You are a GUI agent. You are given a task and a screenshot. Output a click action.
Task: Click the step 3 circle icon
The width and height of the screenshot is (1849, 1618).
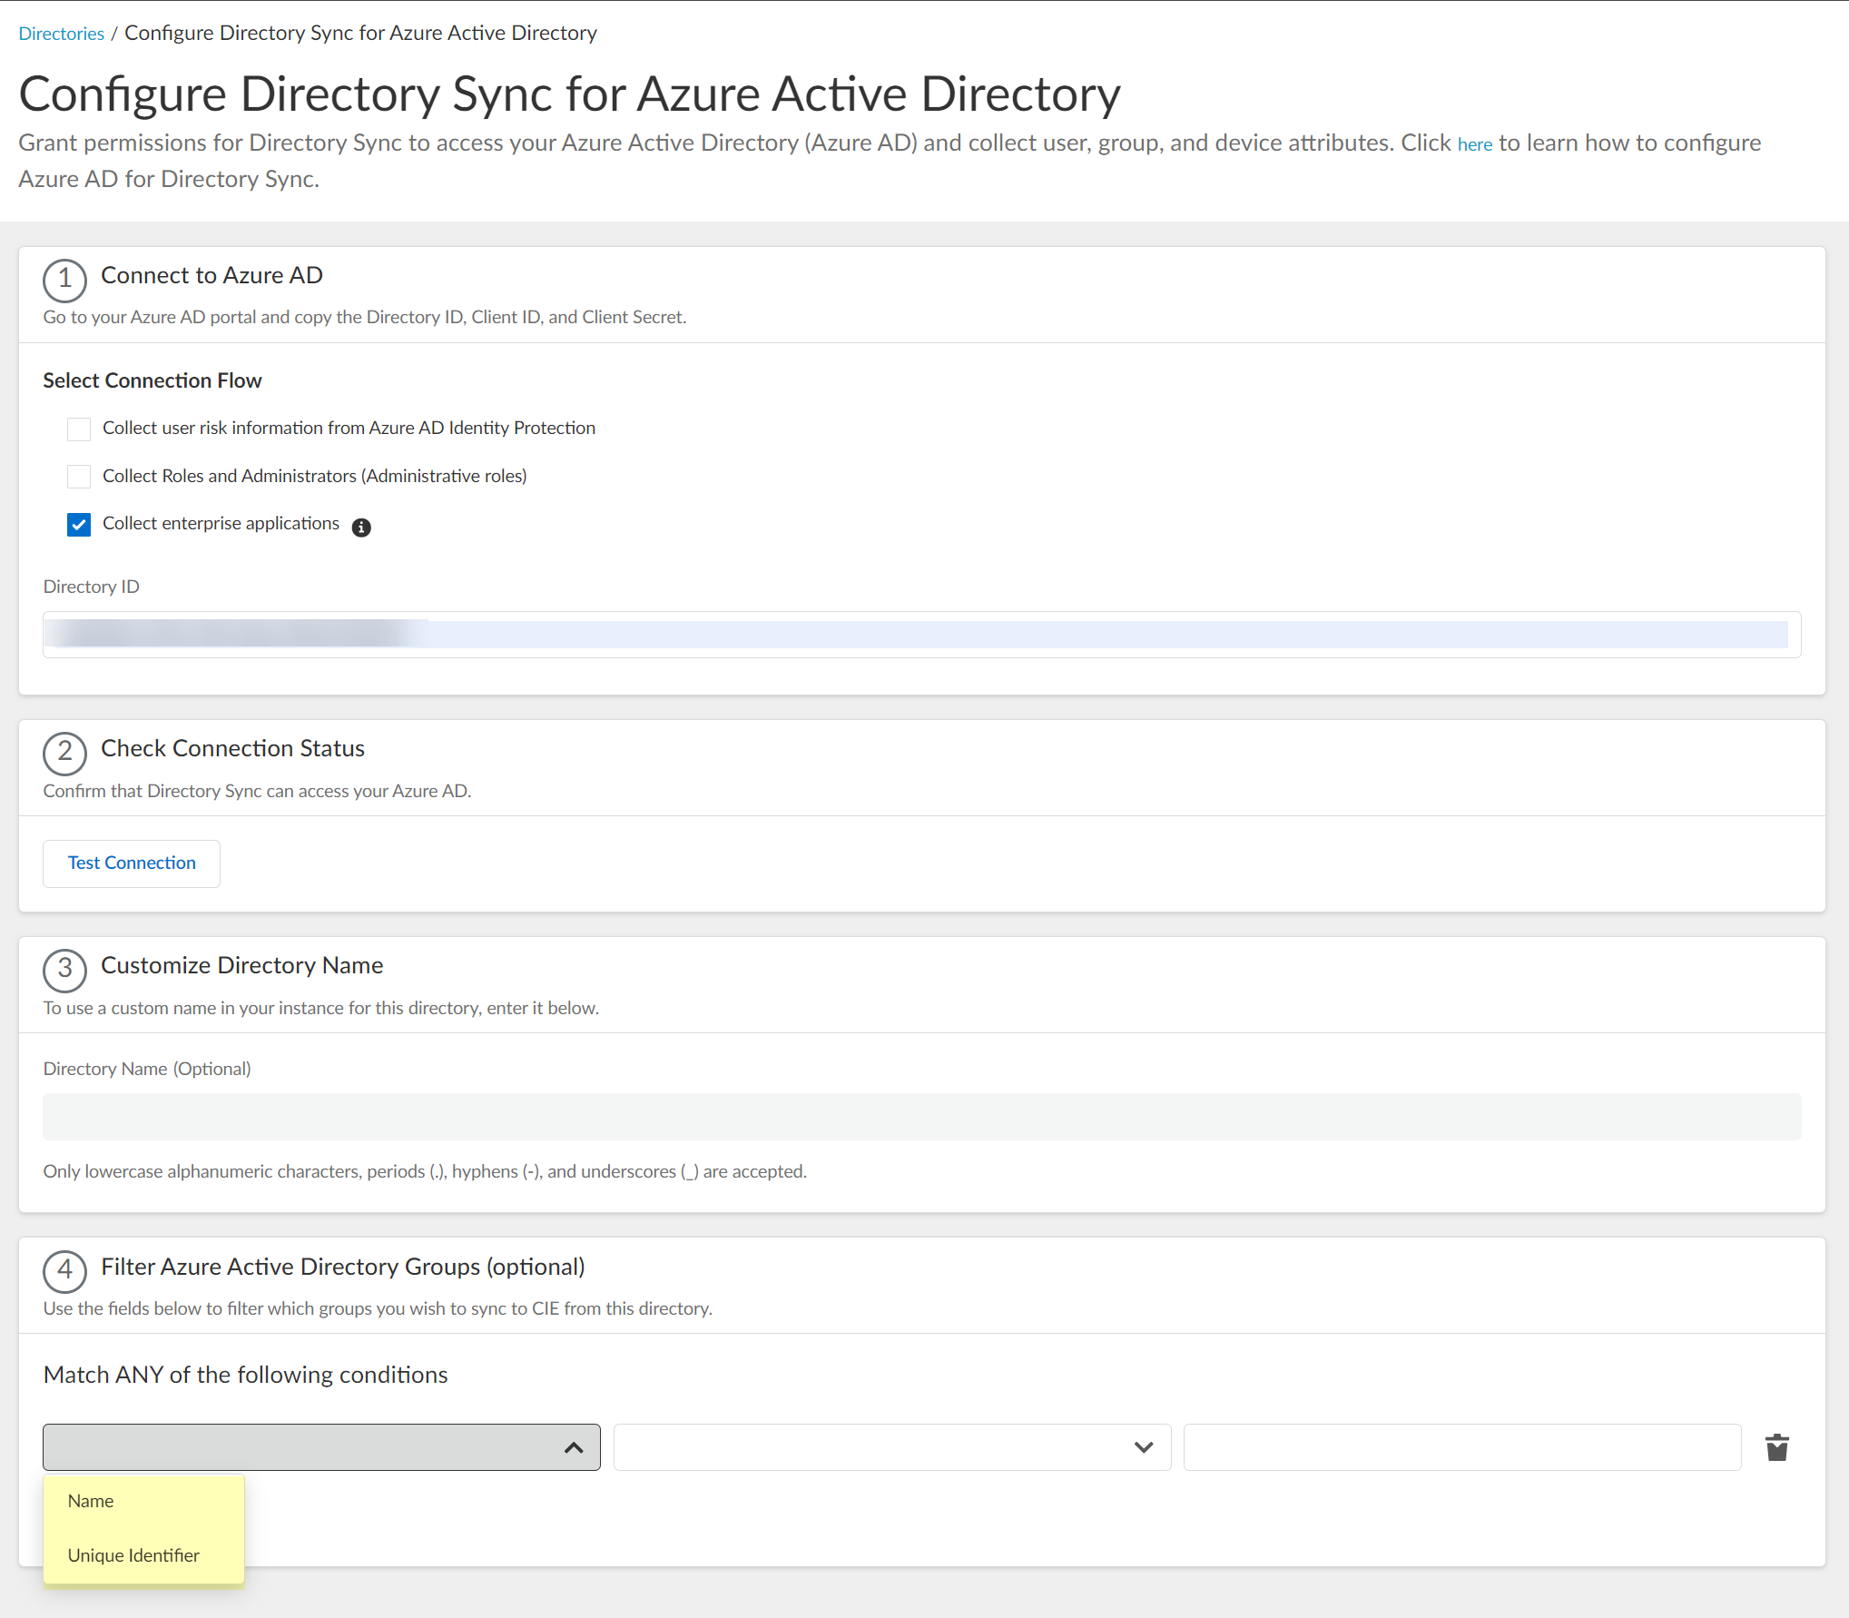pyautogui.click(x=64, y=969)
